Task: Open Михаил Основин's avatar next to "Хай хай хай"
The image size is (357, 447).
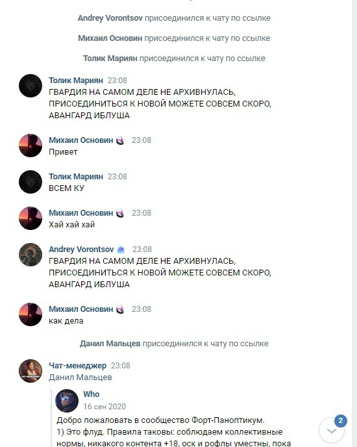Action: pos(31,218)
